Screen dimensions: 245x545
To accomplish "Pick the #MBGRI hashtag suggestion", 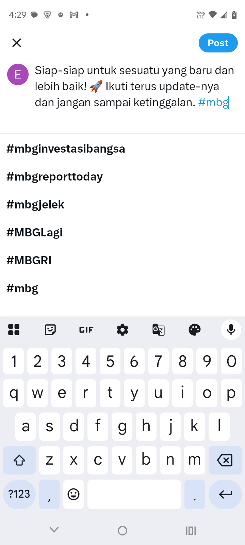I will (29, 261).
